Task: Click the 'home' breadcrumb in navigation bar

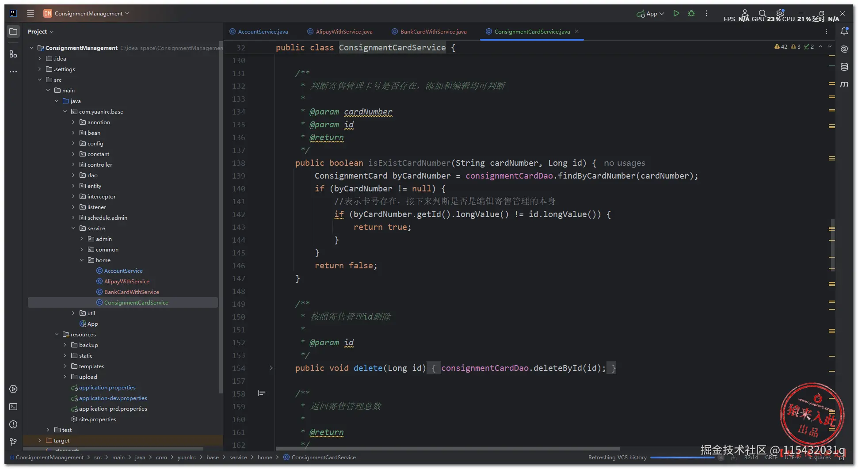Action: 265,457
